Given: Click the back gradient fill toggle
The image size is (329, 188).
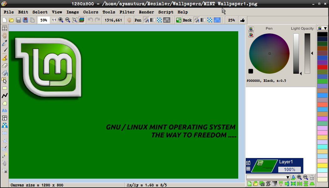Looking at the screenshot, I should [x=203, y=20].
